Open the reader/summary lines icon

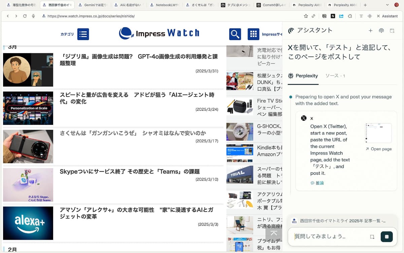[x=361, y=16]
